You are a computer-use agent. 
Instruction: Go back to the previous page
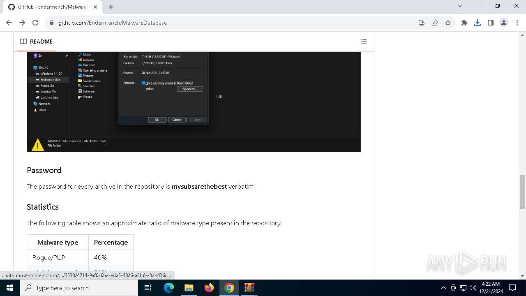pyautogui.click(x=9, y=23)
